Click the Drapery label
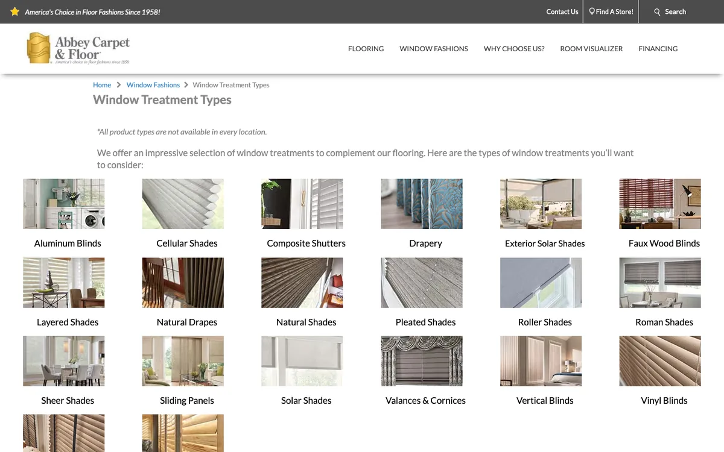Viewport: 724px width, 452px height. coord(426,243)
